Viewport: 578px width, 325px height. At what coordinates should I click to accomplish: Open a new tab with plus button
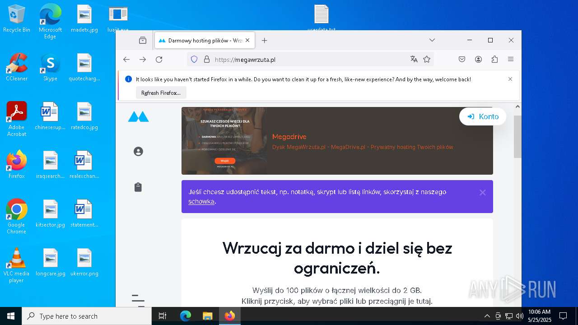265,40
